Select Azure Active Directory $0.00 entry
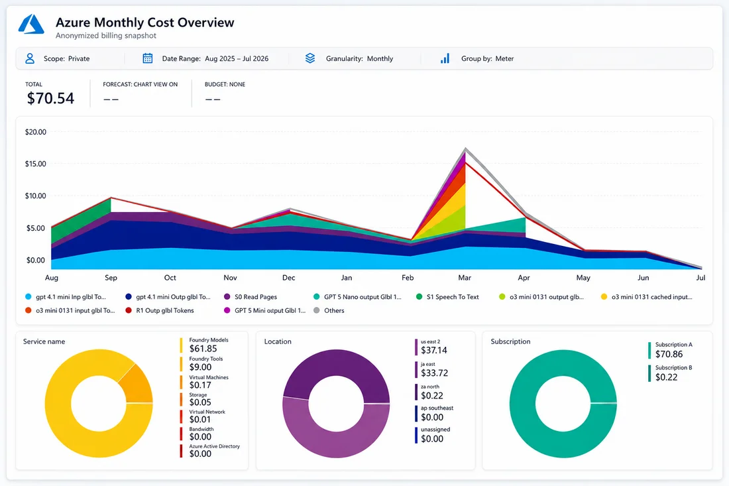729x486 pixels. pyautogui.click(x=210, y=450)
